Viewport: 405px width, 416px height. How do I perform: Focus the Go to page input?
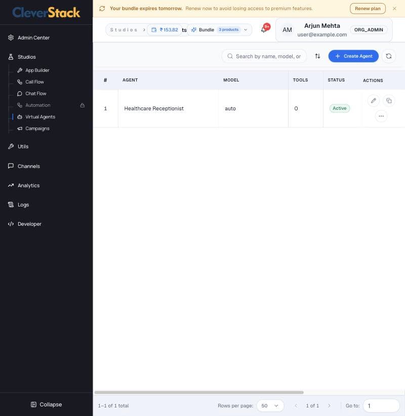(381, 406)
